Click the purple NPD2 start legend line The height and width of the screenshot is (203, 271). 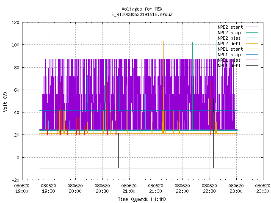(x=252, y=27)
